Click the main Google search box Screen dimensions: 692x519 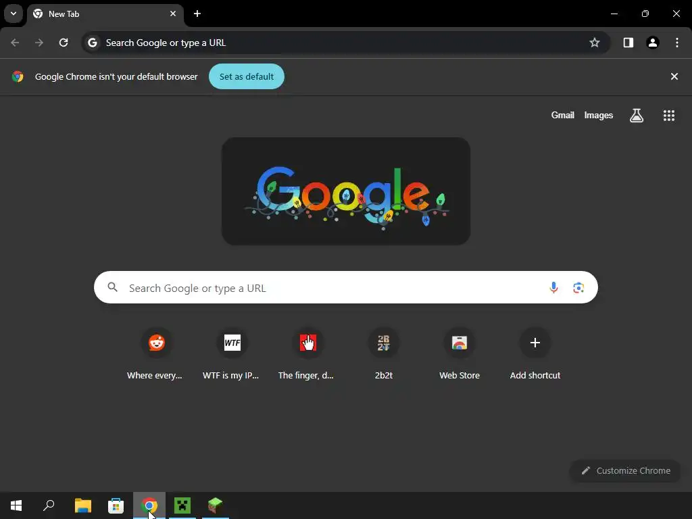coord(345,287)
